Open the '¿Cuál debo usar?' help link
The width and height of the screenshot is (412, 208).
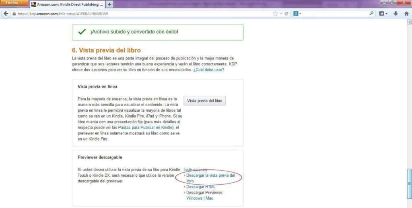208,70
